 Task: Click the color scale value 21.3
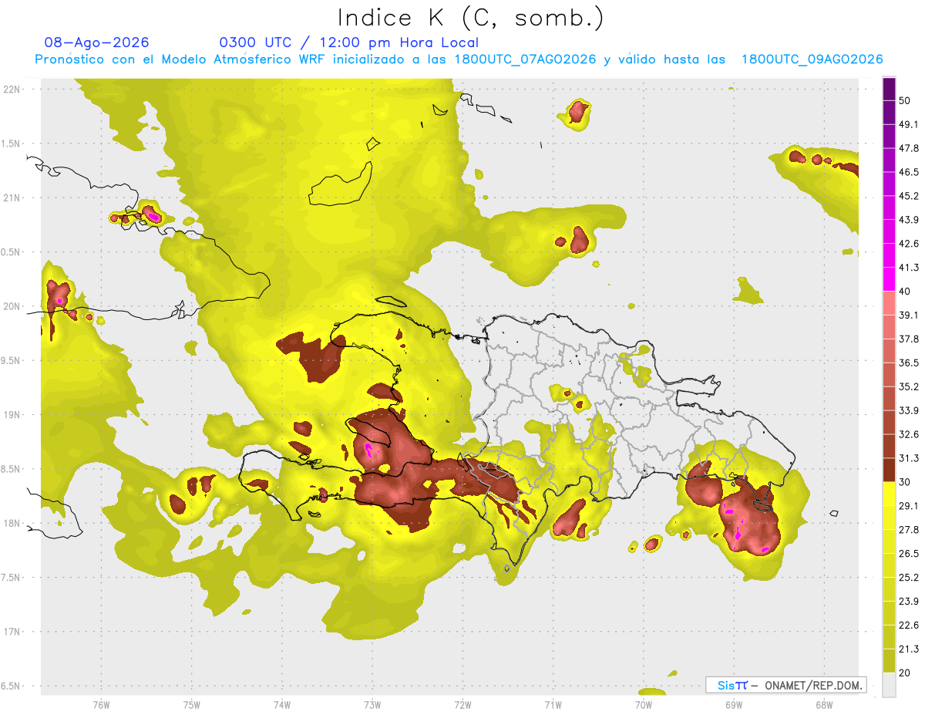[910, 649]
